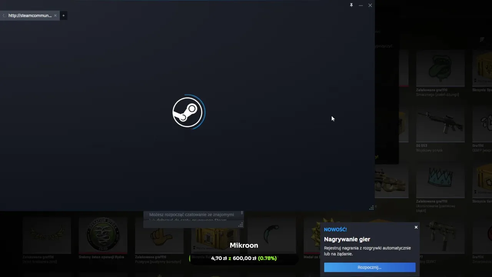
Task: Click the chat popup resize grip
Action: pyautogui.click(x=241, y=225)
